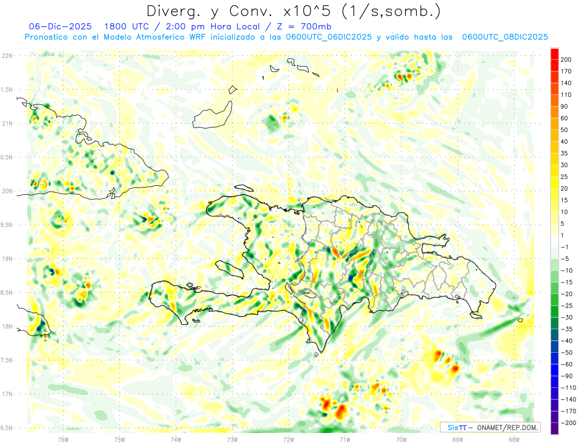Click the '21N' latitude label
Screen dimensions: 577x446
[7, 123]
